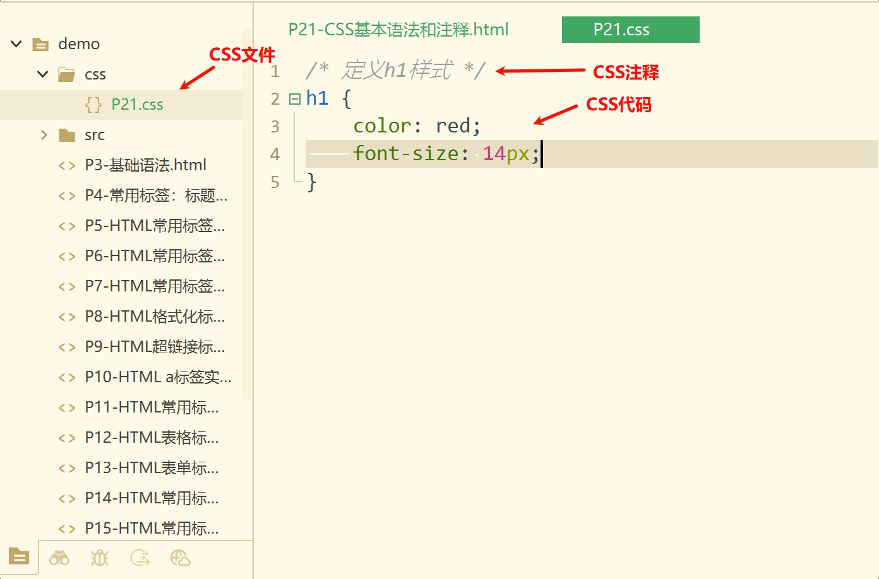Click the file icon beside P3-基础语法.html
Image resolution: width=879 pixels, height=579 pixels.
coord(66,165)
